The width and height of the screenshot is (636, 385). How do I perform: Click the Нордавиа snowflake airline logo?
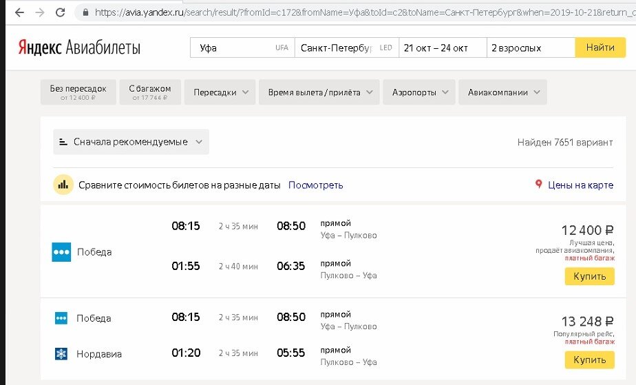coord(61,354)
